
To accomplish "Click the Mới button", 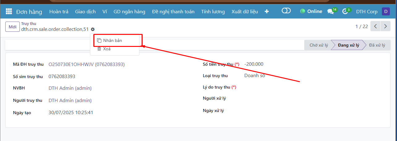I will tap(12, 27).
